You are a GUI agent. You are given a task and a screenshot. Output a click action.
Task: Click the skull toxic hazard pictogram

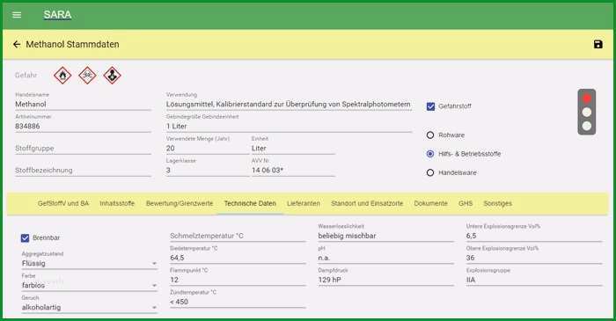(x=87, y=76)
